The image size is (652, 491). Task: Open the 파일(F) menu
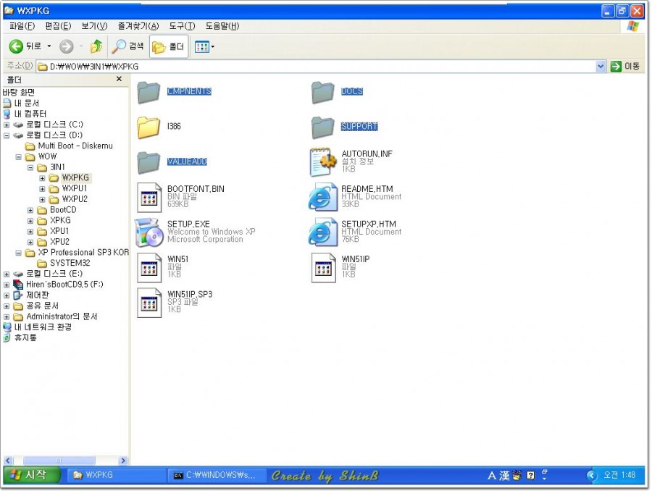(22, 26)
